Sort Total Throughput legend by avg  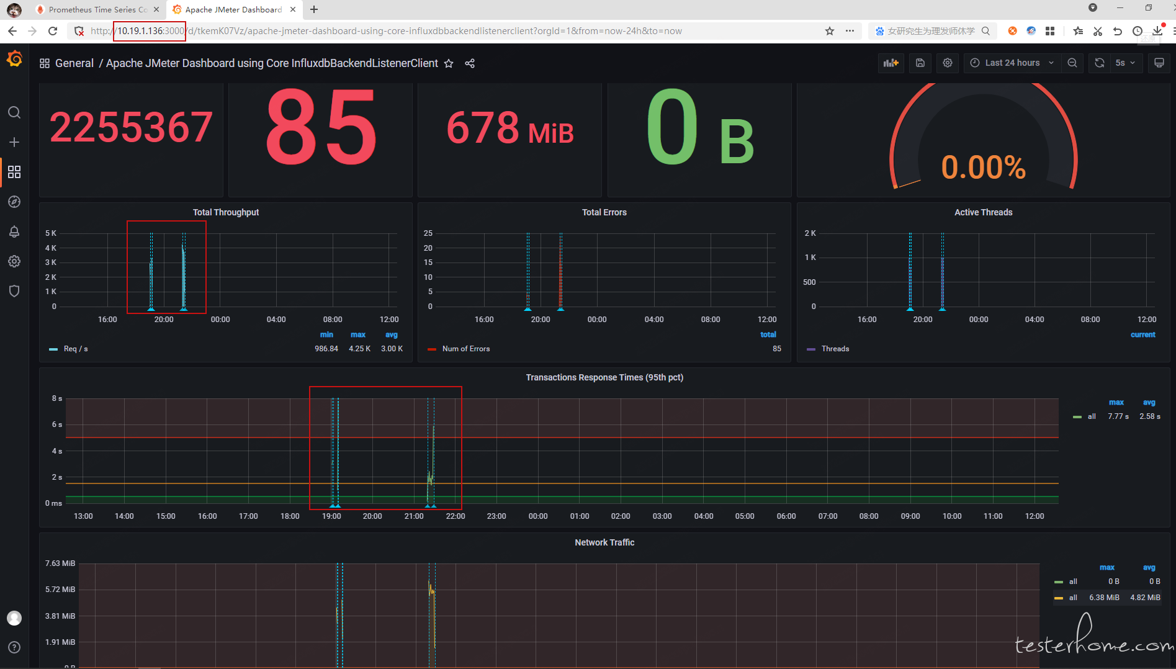point(392,334)
